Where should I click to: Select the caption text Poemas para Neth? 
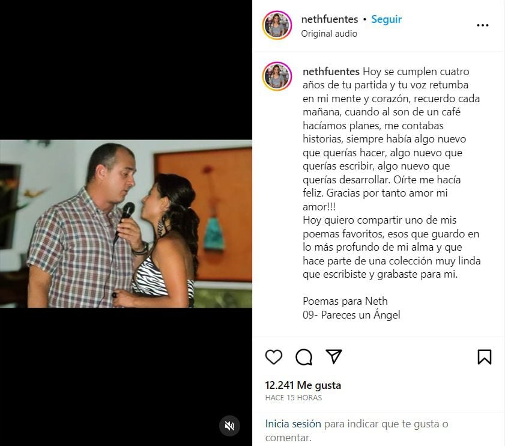[345, 301]
